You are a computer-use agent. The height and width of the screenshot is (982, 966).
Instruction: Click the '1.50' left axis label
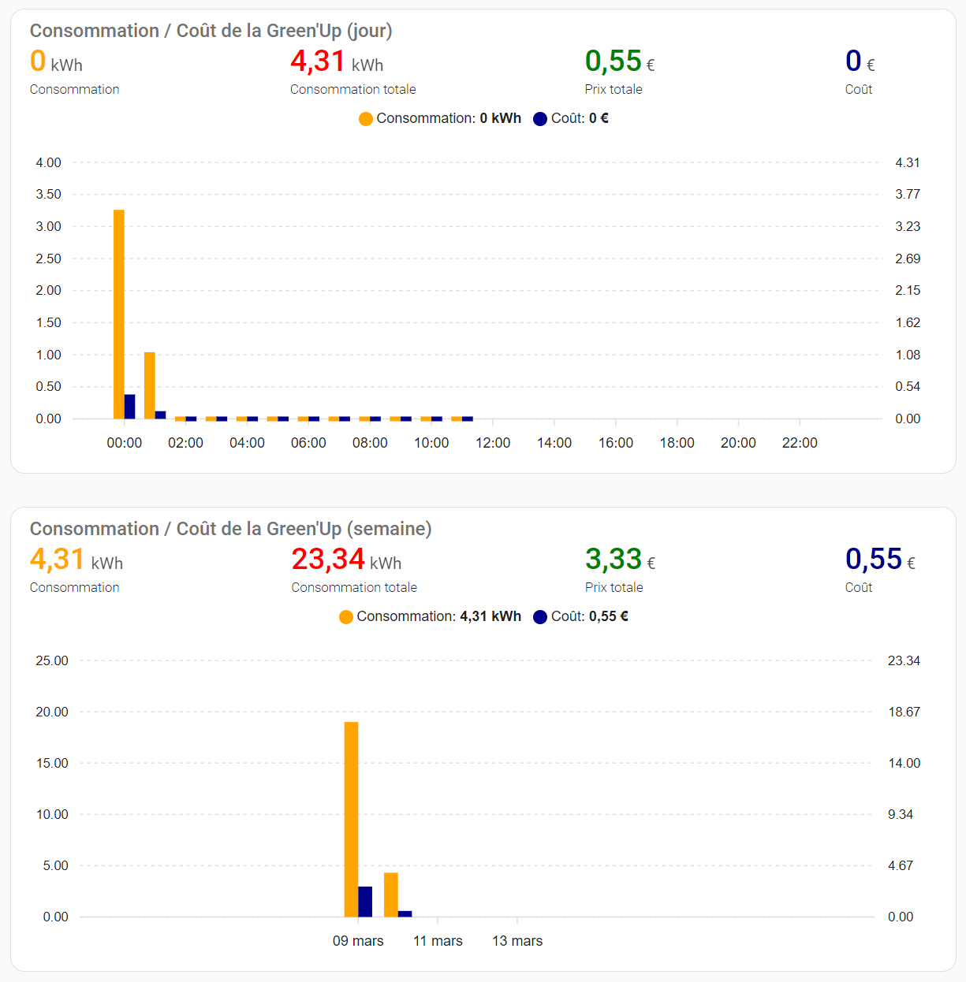[x=48, y=322]
